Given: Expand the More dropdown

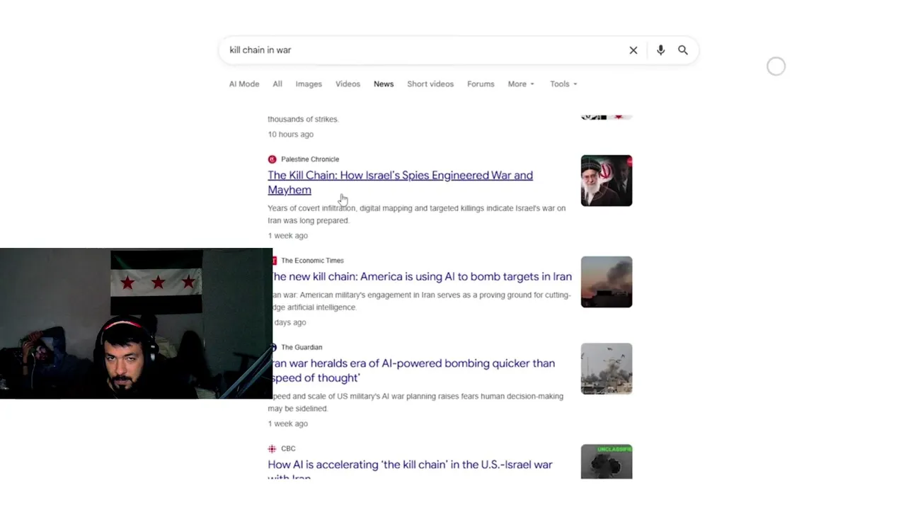Looking at the screenshot, I should tap(521, 84).
